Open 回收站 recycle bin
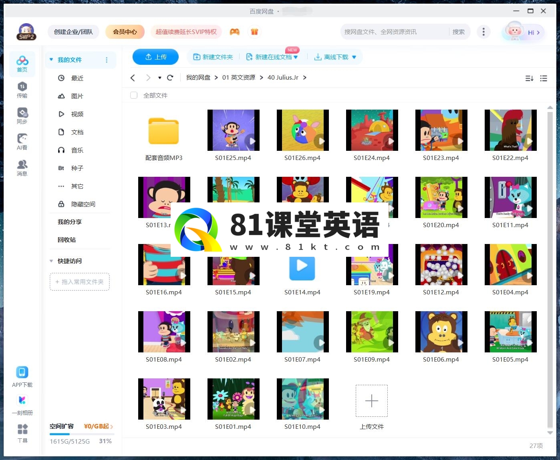560x460 pixels. (67, 240)
